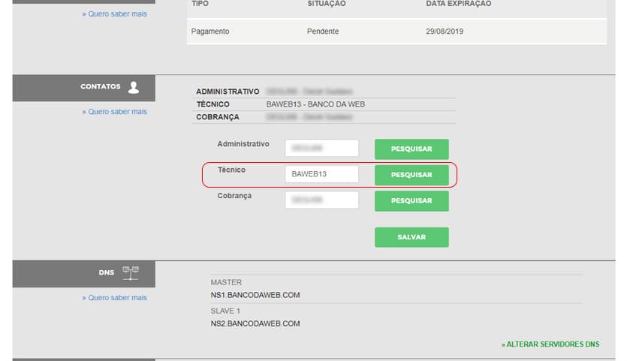The height and width of the screenshot is (361, 636).
Task: Focus the Administrativo contact input field
Action: pyautogui.click(x=321, y=149)
